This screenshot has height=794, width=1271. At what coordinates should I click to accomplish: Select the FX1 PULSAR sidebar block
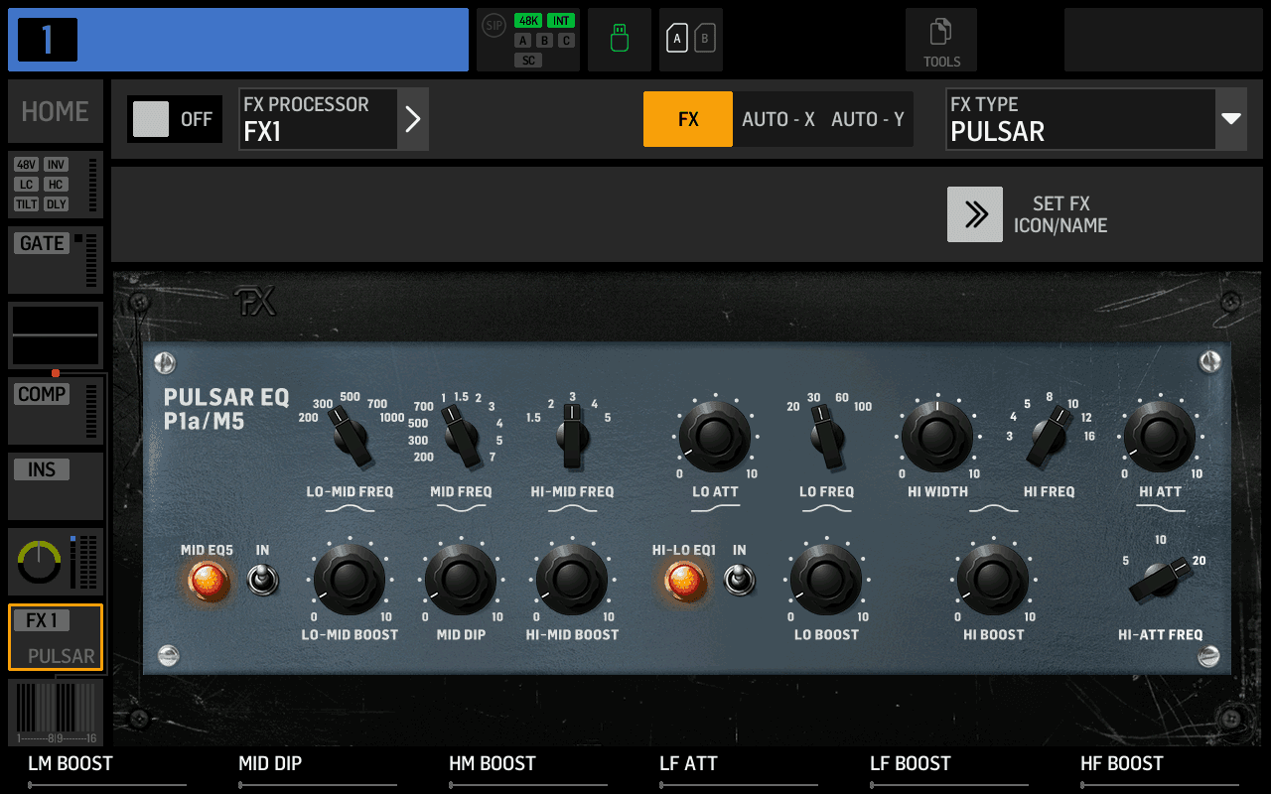click(56, 637)
